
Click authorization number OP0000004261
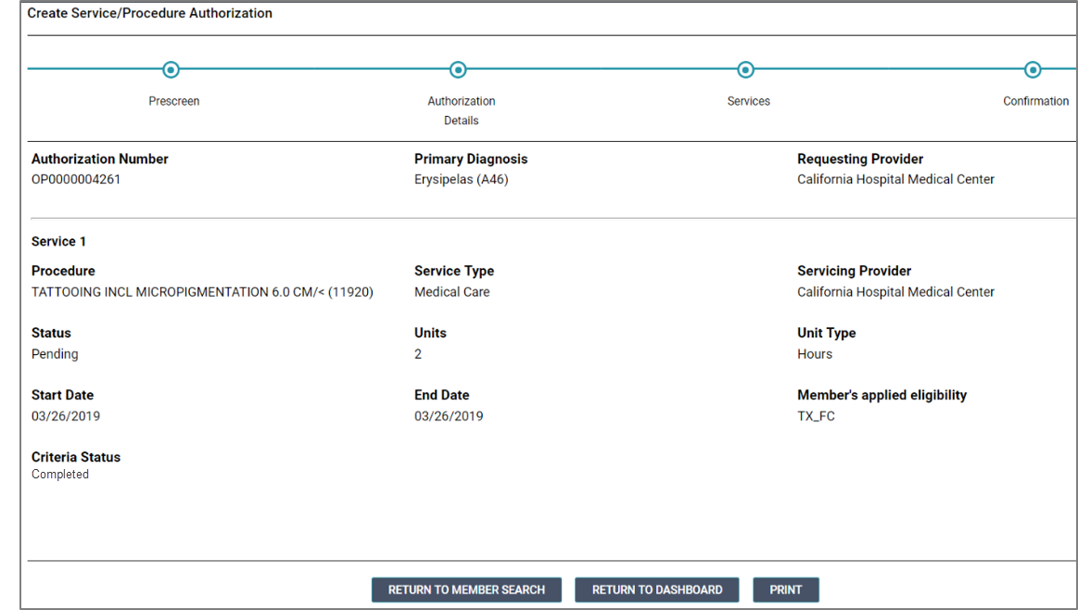(76, 180)
